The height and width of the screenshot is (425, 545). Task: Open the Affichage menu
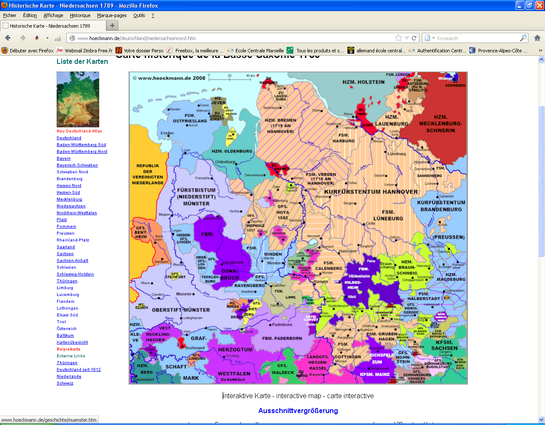click(53, 15)
